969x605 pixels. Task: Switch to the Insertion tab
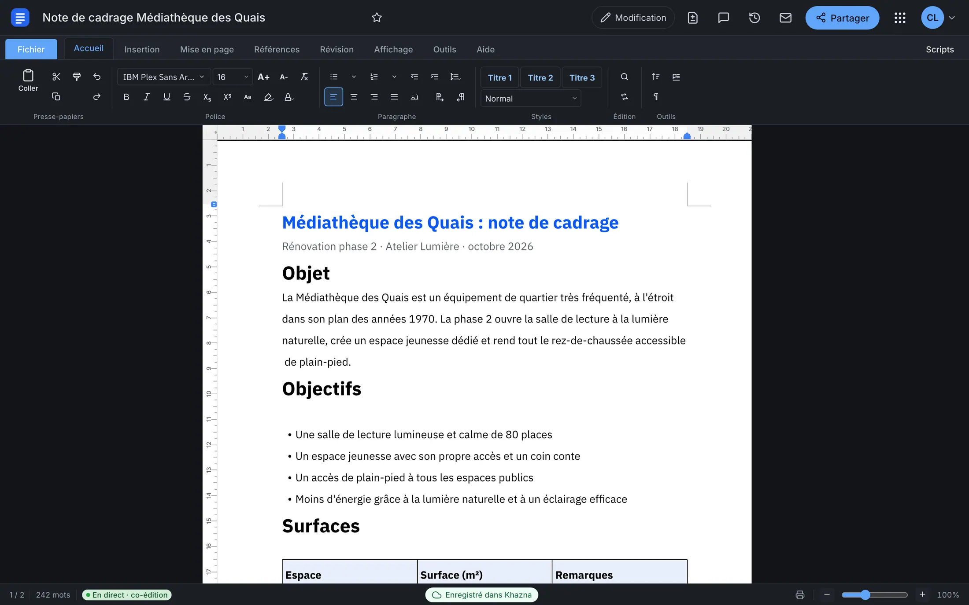click(142, 49)
